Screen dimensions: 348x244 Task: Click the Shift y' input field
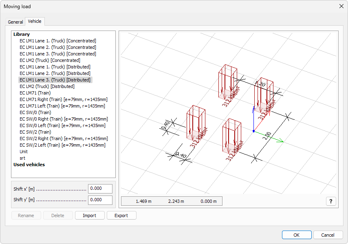[100, 200]
